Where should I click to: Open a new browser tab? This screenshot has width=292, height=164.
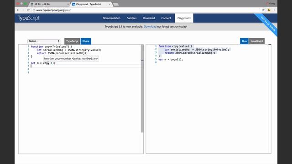(x=116, y=4)
